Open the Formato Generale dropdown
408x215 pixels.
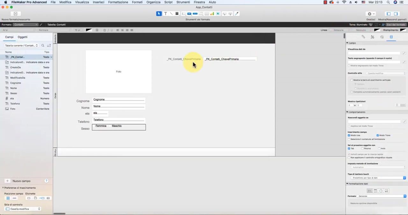tap(382, 196)
